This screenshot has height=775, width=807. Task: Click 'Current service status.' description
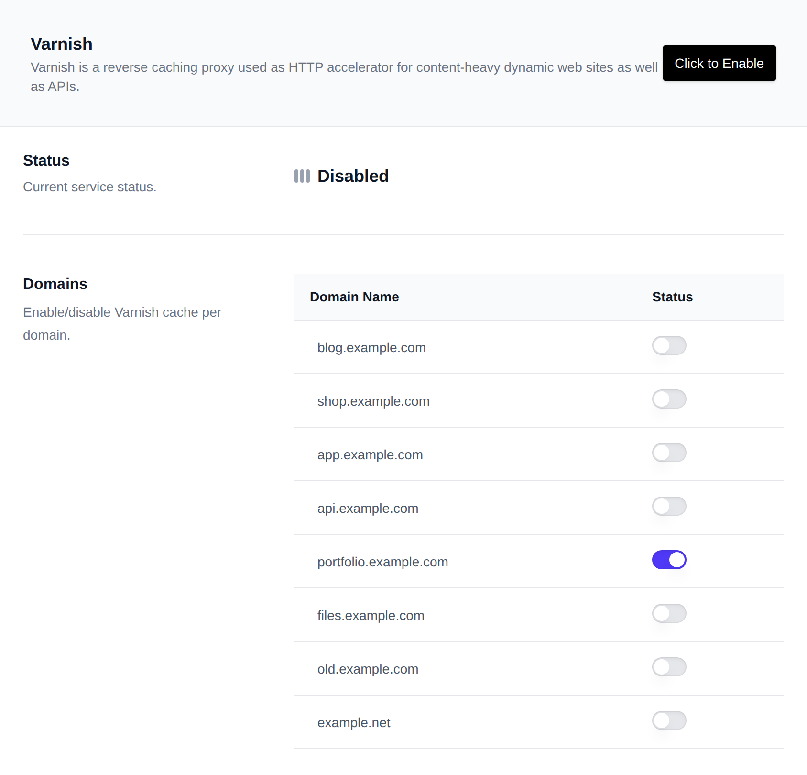click(x=90, y=187)
